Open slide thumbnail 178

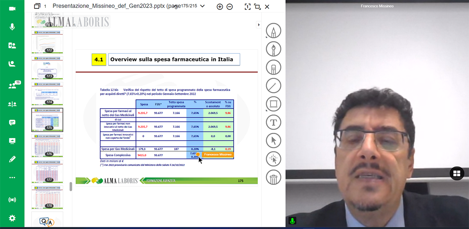[47, 197]
